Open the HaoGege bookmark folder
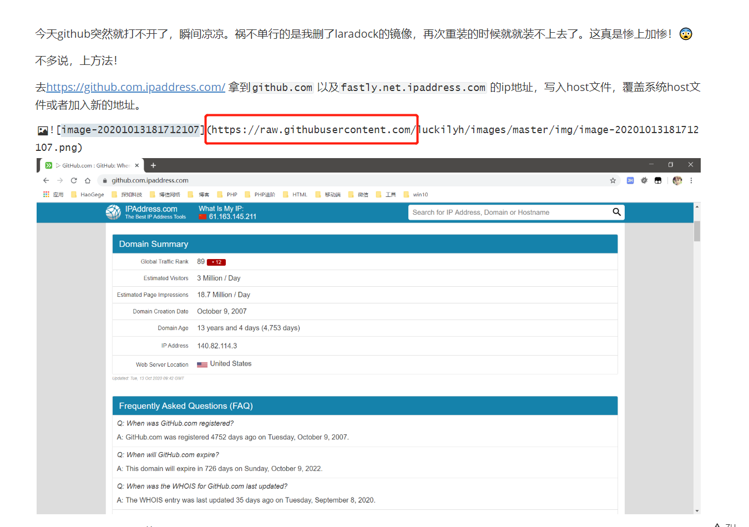 (x=88, y=195)
